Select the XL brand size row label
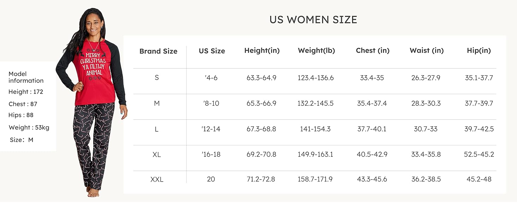This screenshot has height=212, width=517. 157,155
